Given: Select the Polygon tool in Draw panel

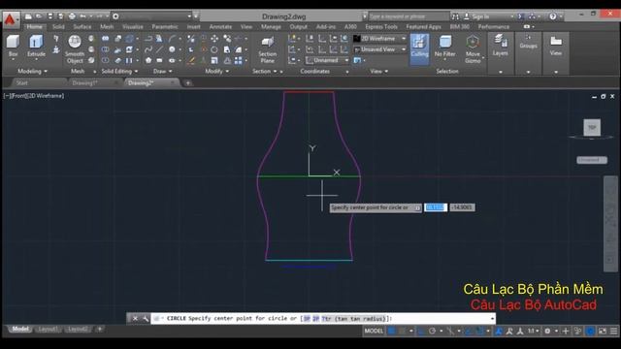Looking at the screenshot, I should coord(148,60).
